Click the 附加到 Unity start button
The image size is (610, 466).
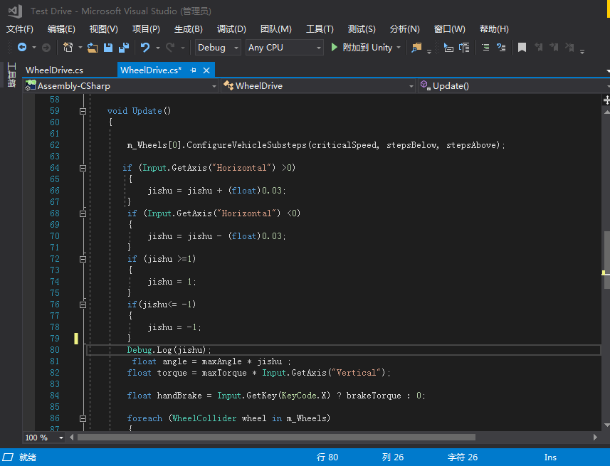coord(362,48)
